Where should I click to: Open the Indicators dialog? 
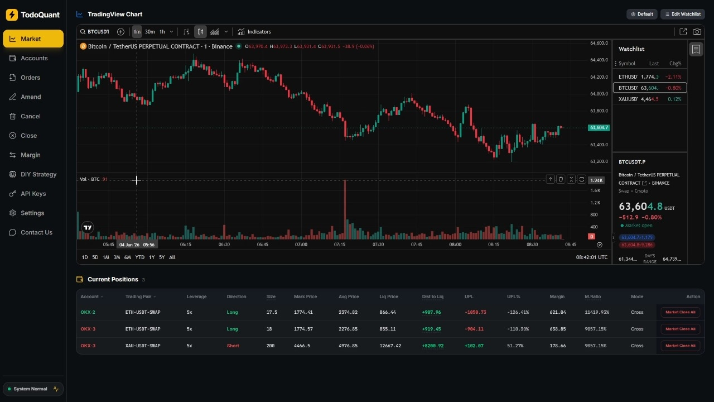[254, 32]
